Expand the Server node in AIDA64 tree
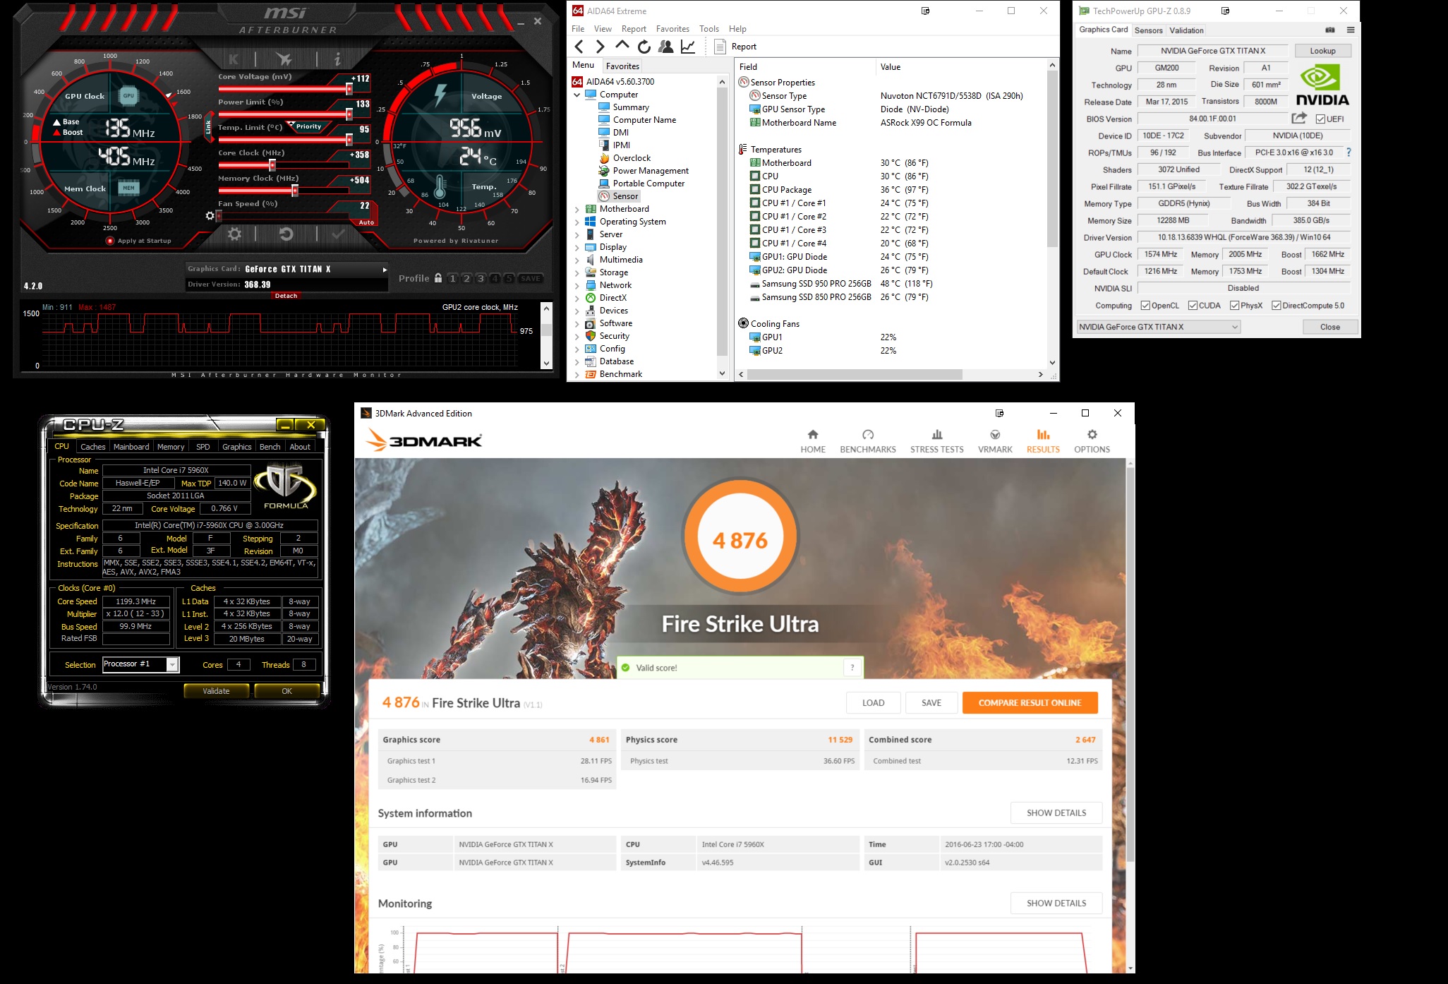 (577, 234)
